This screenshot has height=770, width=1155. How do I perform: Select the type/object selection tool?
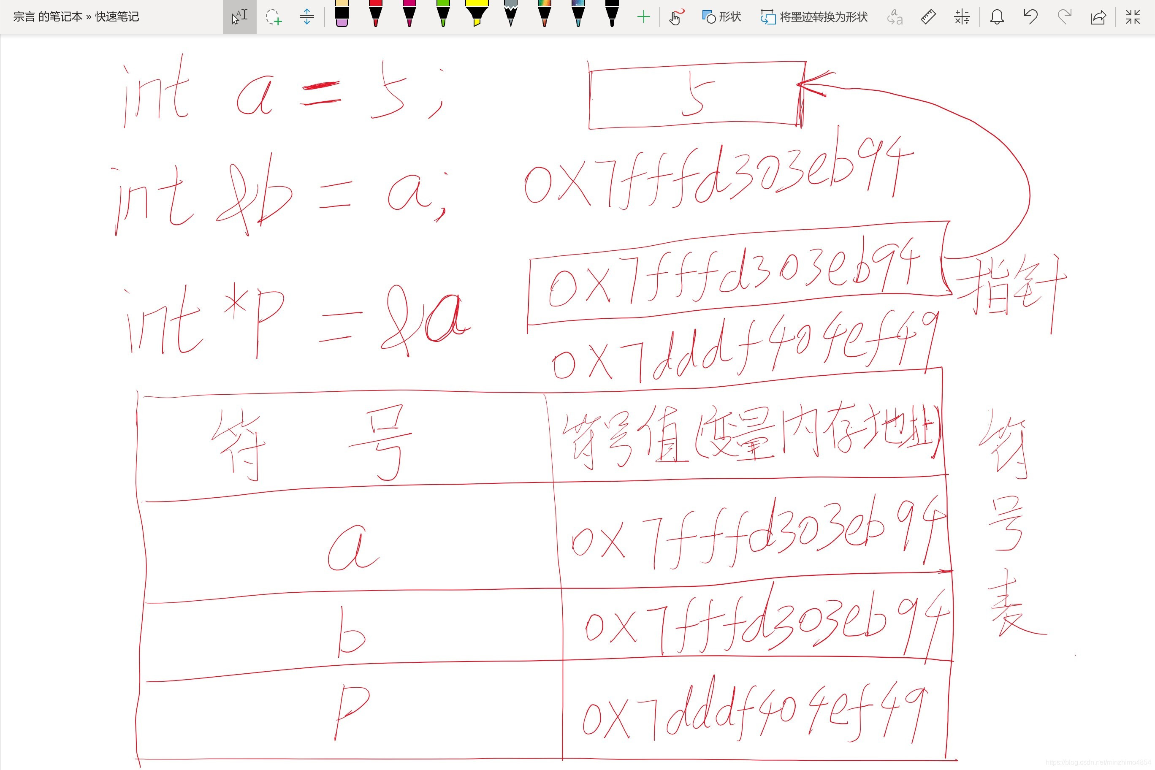click(239, 17)
